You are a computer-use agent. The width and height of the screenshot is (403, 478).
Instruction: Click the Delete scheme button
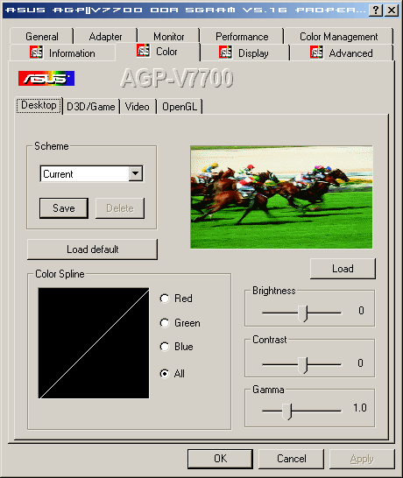[120, 208]
